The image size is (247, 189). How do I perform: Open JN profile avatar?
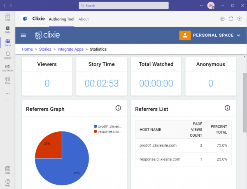[x=211, y=5]
